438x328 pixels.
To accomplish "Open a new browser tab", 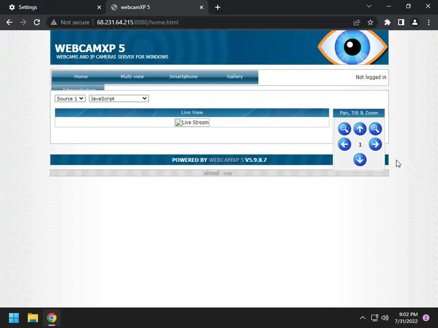I will pyautogui.click(x=218, y=7).
